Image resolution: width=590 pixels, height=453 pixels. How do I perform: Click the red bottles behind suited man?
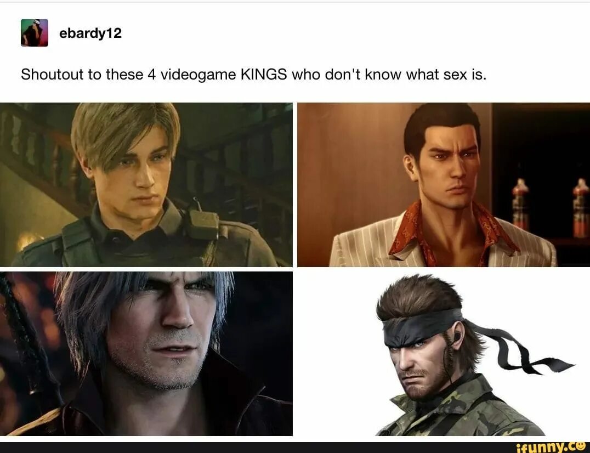point(551,209)
